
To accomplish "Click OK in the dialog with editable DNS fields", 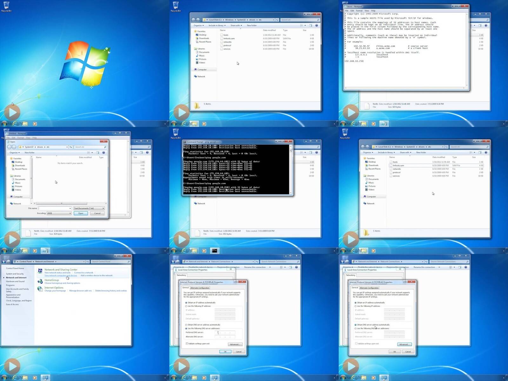I will tap(225, 351).
